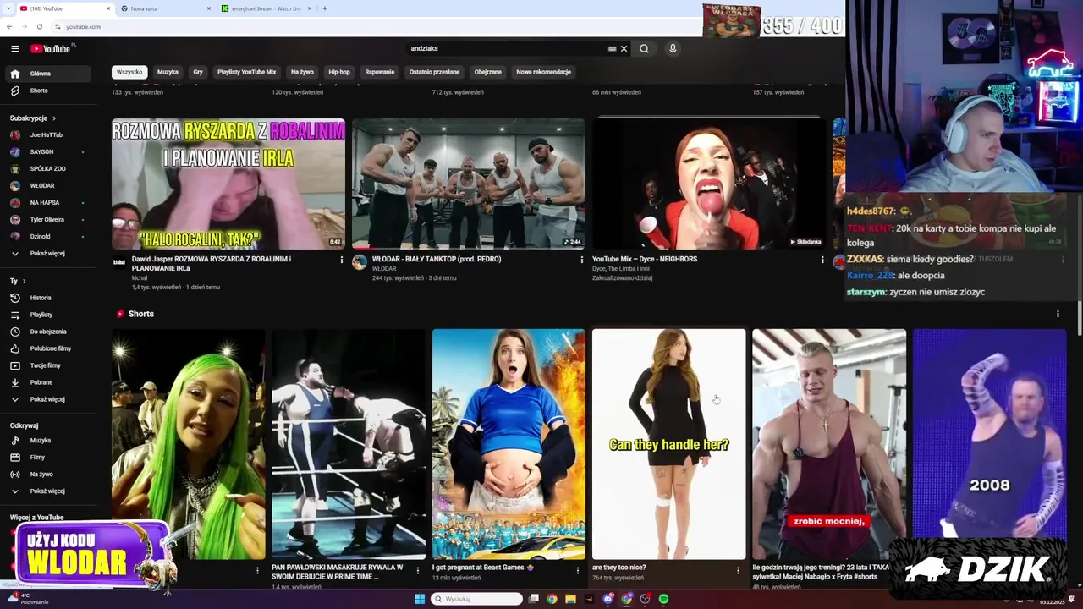This screenshot has width=1083, height=609.
Task: Open WŁODAR subscription in sidebar
Action: tap(47, 186)
